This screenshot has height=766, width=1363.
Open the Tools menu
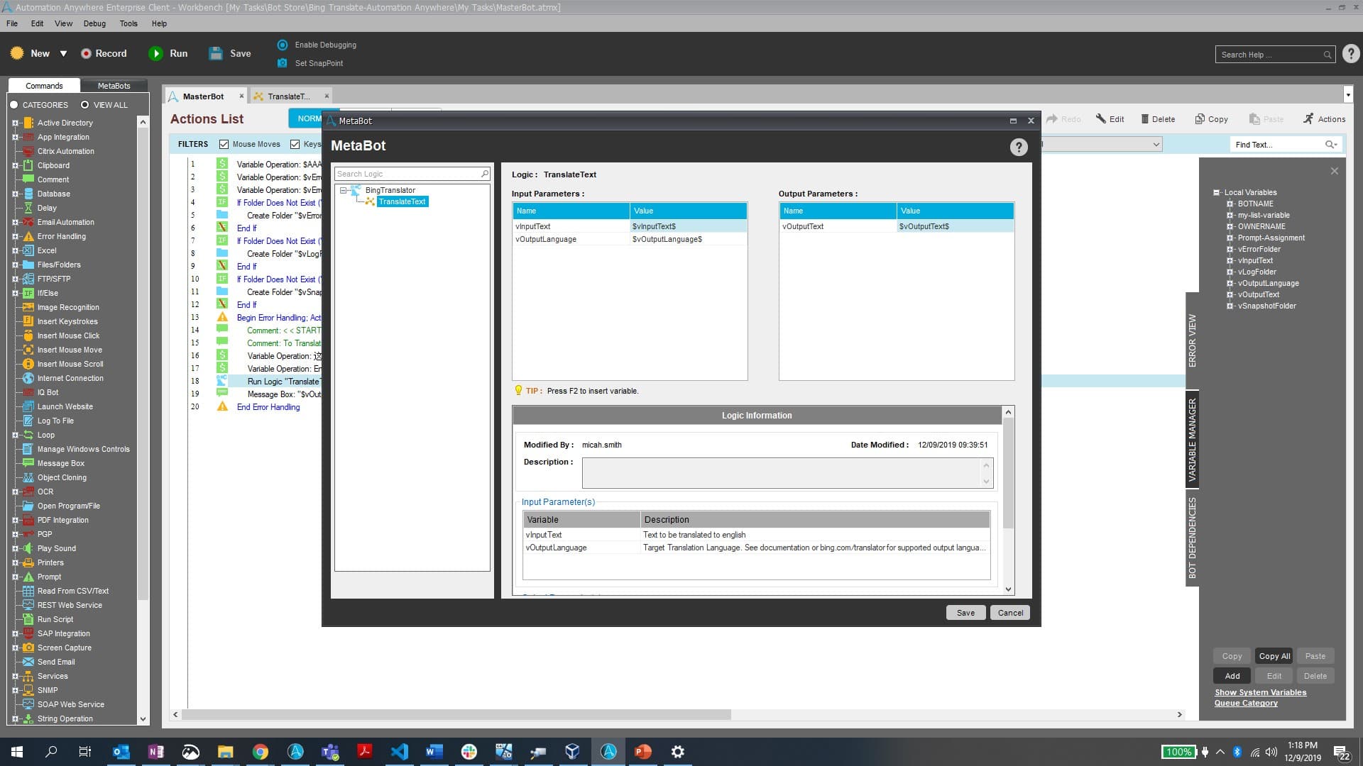pyautogui.click(x=128, y=23)
